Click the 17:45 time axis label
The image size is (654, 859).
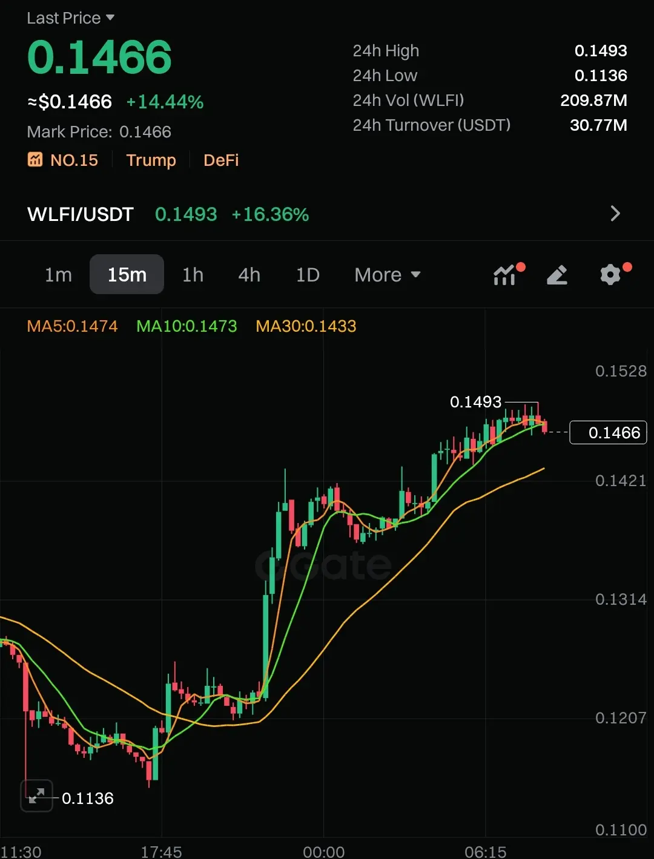pos(161,852)
